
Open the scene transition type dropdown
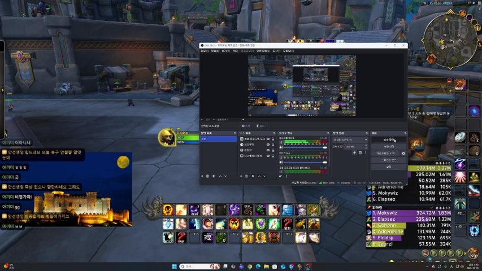pos(350,140)
